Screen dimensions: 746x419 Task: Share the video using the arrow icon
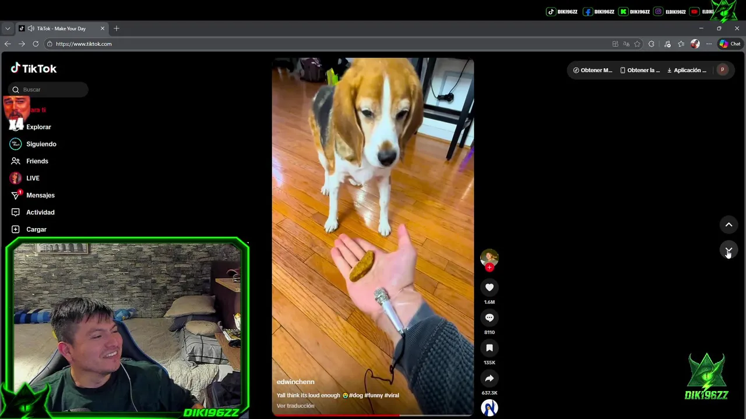click(490, 378)
